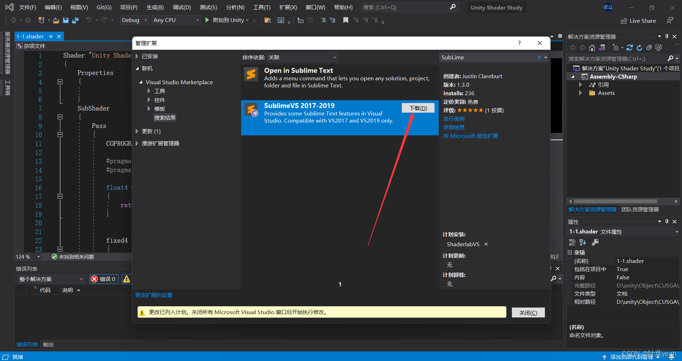Open the Extensions menu
This screenshot has height=361, width=682.
288,7
